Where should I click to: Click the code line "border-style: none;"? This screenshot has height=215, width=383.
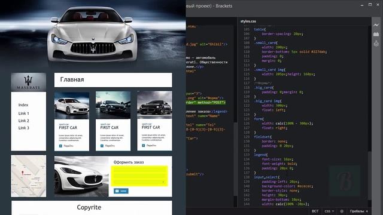click(280, 191)
